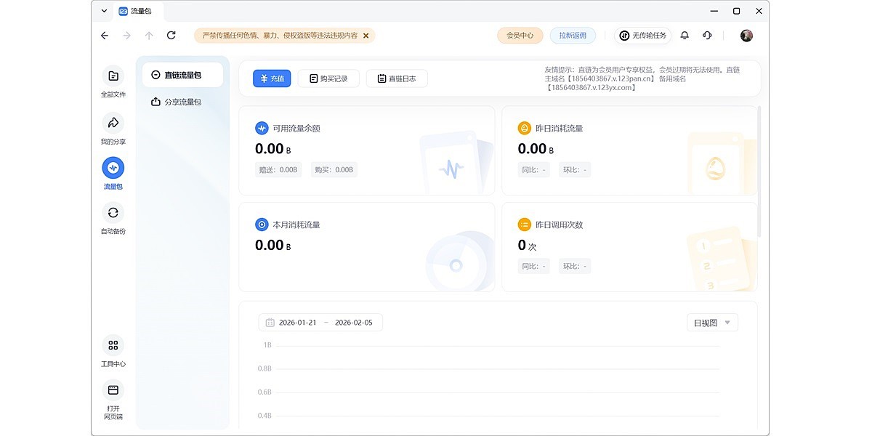Open 全部文件 in the sidebar
Viewport: 872px width, 436px height.
click(113, 76)
